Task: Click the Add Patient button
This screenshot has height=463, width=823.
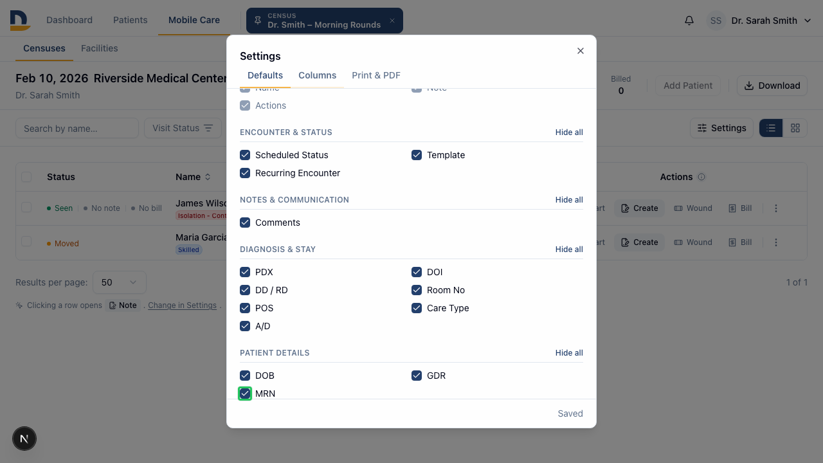Action: point(688,86)
